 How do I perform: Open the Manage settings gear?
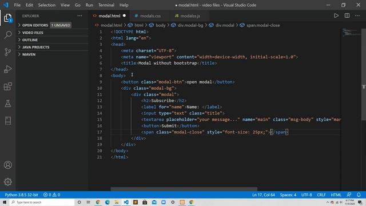[7, 182]
